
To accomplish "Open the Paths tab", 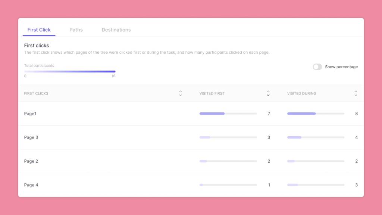I will tap(76, 30).
